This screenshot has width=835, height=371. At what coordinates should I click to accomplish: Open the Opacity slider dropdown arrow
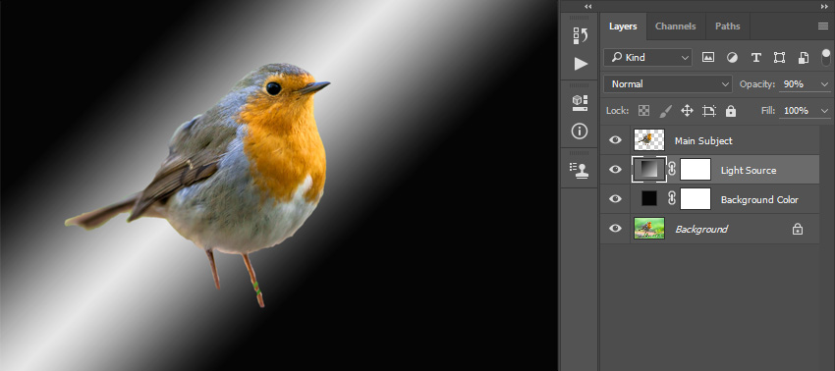click(825, 84)
